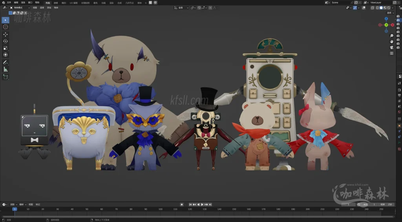Toggle snapping magnet icon
The width and height of the screenshot is (402, 222).
pos(199,8)
